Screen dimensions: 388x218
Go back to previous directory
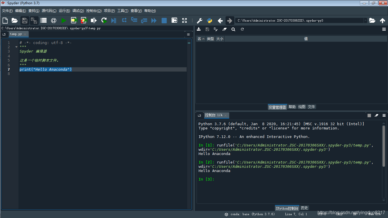tap(220, 20)
